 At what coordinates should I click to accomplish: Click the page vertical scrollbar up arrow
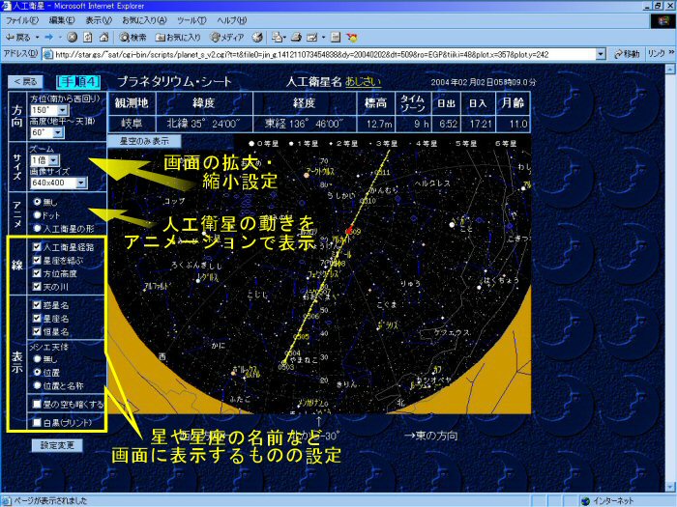coord(670,69)
